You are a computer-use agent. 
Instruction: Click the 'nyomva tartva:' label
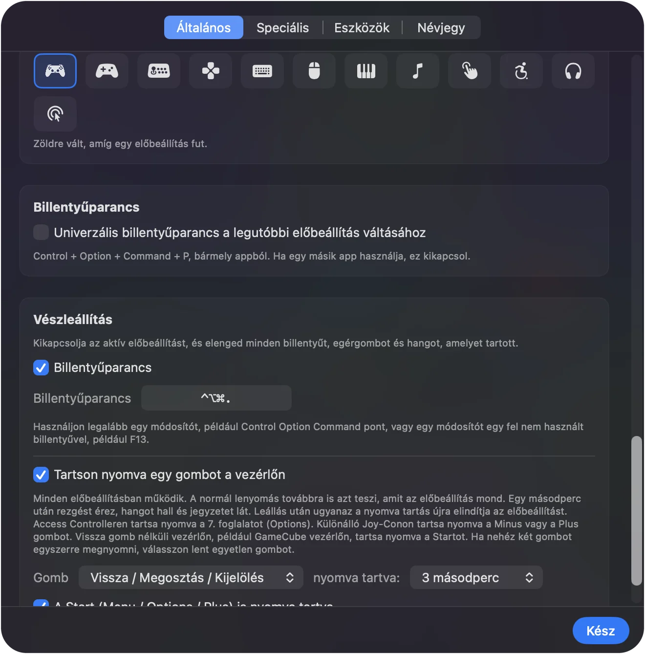[357, 578]
